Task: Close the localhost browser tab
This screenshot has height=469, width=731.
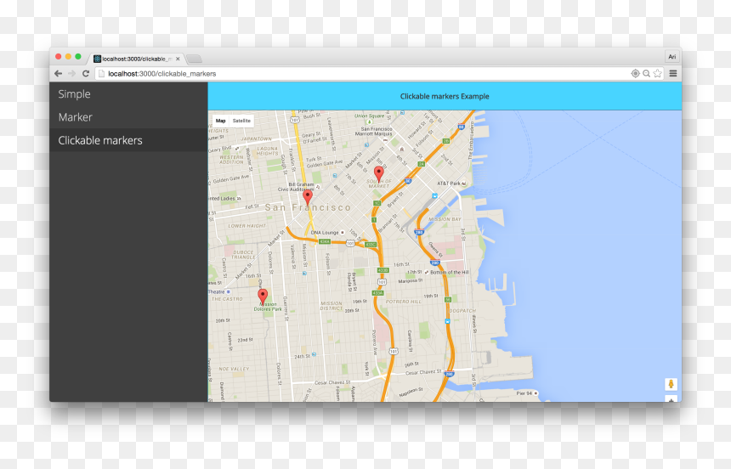Action: pyautogui.click(x=178, y=59)
